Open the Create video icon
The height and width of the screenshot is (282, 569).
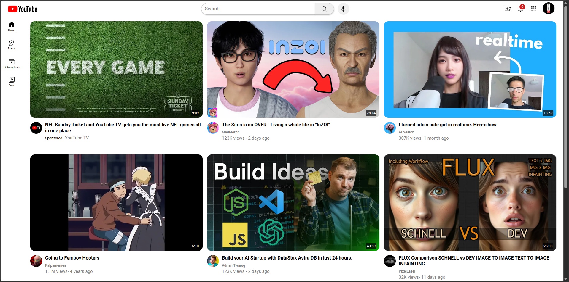(508, 9)
